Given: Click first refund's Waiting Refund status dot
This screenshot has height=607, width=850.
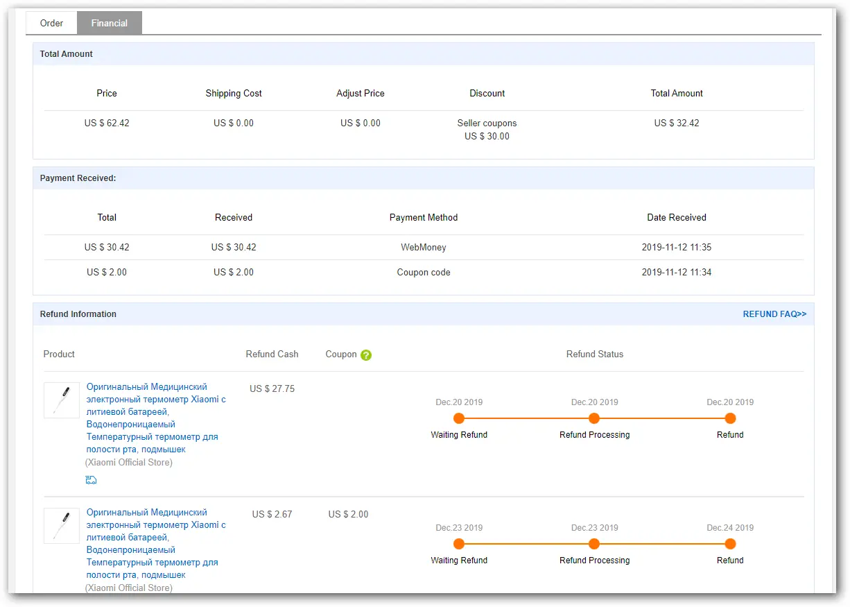Looking at the screenshot, I should tap(459, 418).
